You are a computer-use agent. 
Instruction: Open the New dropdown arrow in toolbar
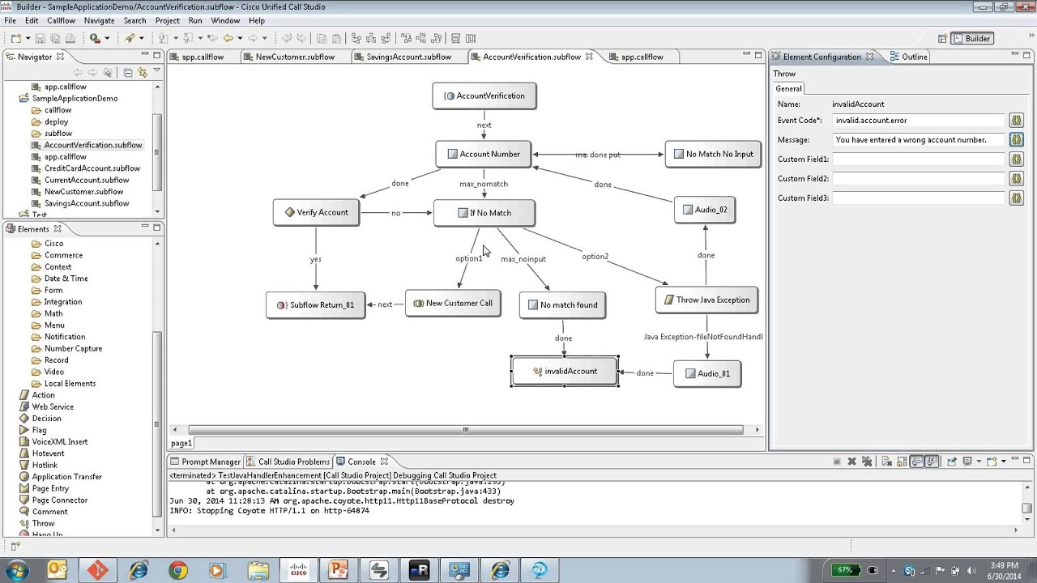28,38
